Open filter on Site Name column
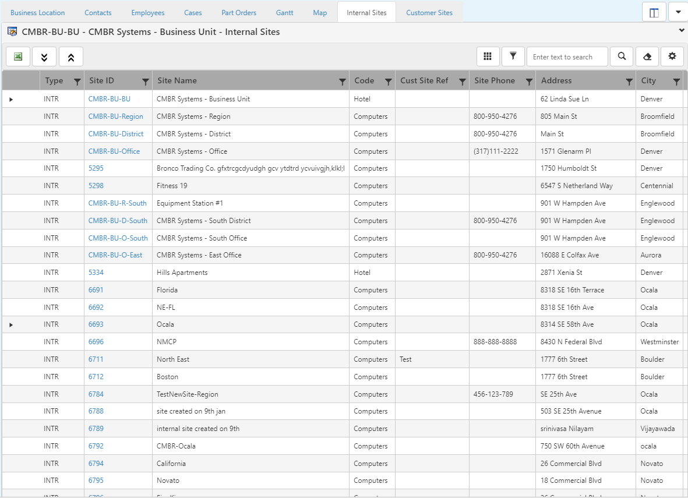Viewport: 688px width, 498px height. tap(343, 82)
